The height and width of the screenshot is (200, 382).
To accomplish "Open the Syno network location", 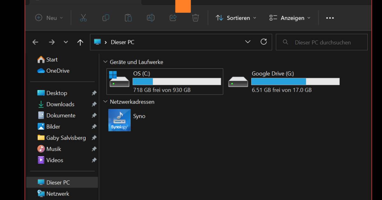I will 119,120.
